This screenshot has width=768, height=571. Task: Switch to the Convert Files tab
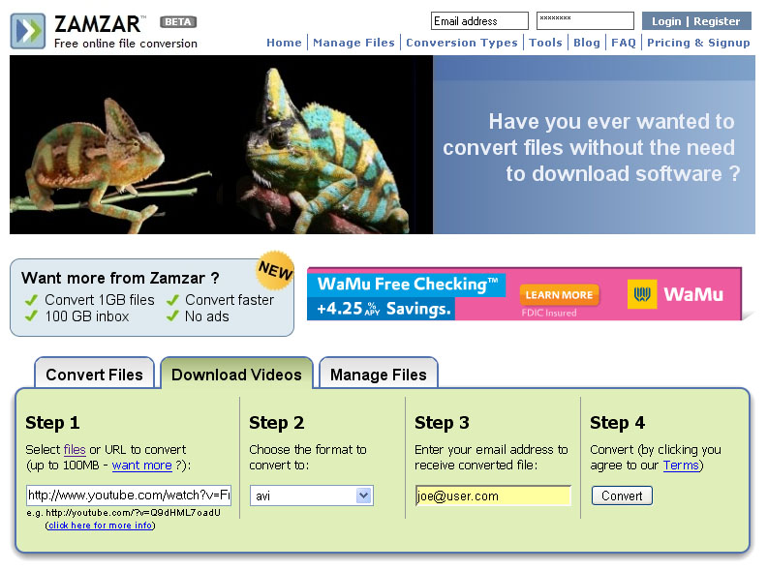94,375
